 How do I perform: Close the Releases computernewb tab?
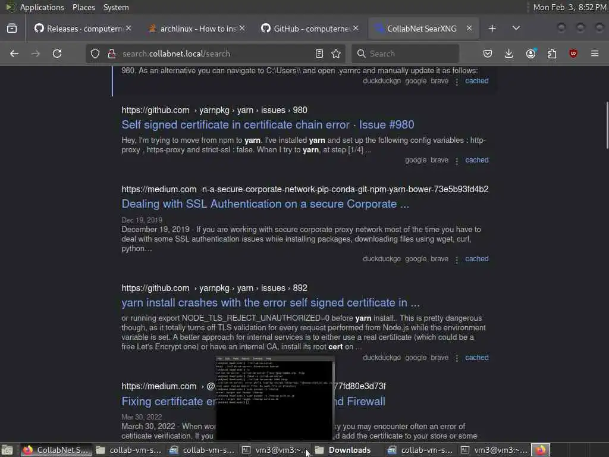(x=128, y=29)
